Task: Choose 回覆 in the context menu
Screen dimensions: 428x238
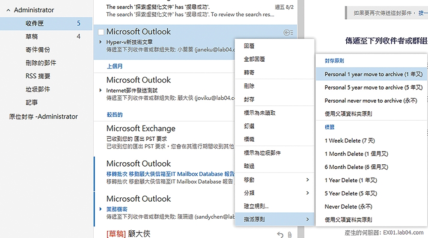Action: point(275,46)
